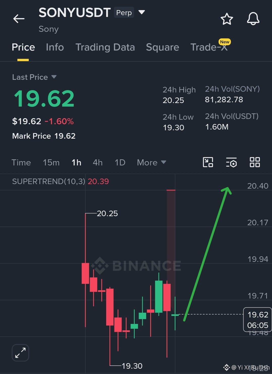Switch to the Price tab

click(23, 47)
